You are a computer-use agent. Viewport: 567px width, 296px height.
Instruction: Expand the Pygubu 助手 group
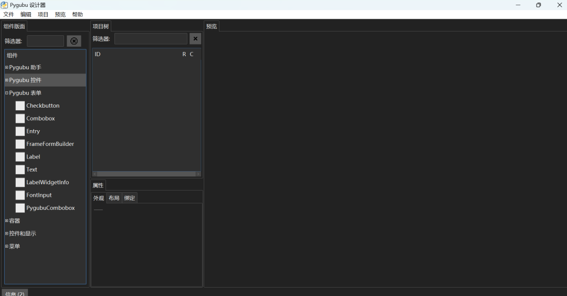click(6, 67)
